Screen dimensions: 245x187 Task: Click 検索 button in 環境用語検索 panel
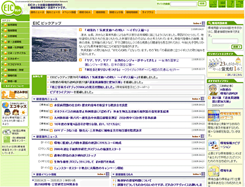[x=236, y=47]
